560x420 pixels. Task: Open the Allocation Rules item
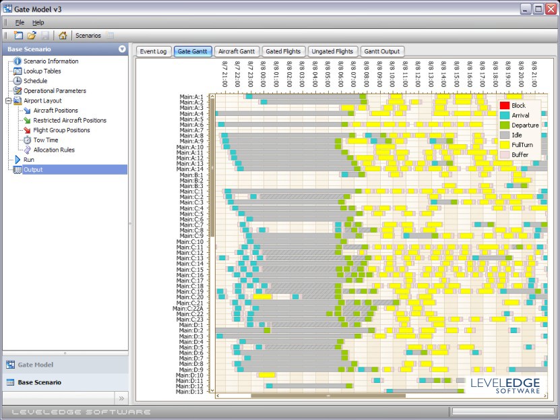(54, 150)
